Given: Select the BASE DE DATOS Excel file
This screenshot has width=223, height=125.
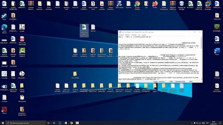Looking at the screenshot, I should point(199,6).
